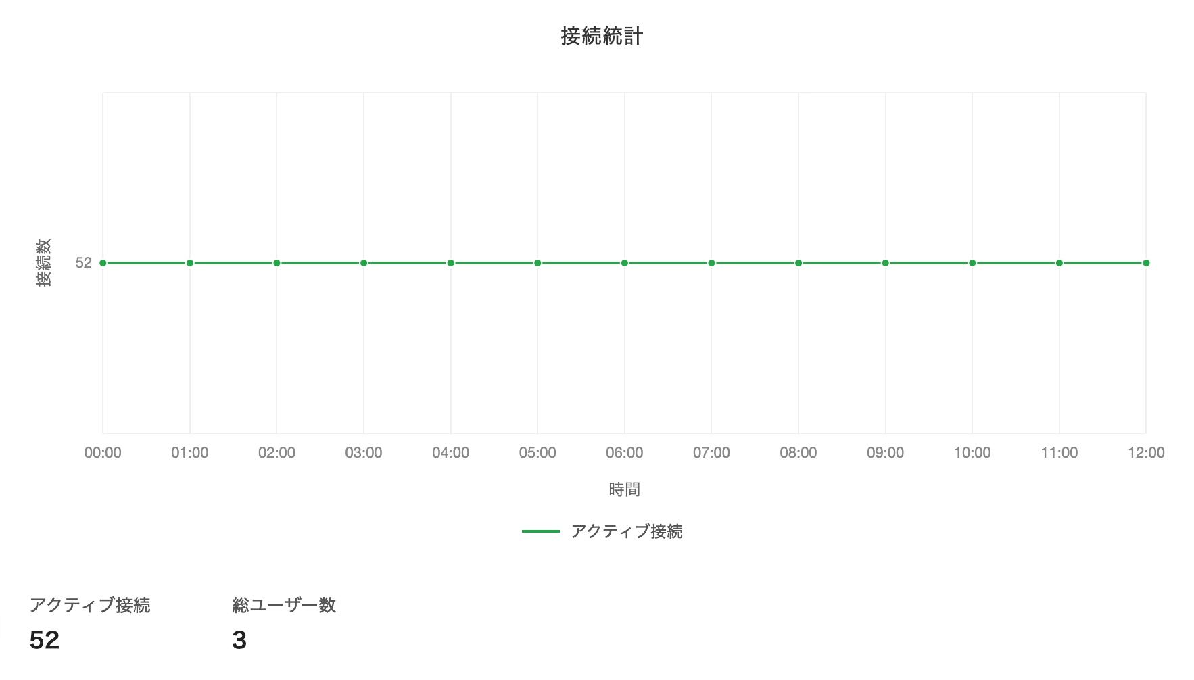Viewport: 1194px width, 680px height.
Task: Select the 12:00 data point
Action: tap(1146, 263)
